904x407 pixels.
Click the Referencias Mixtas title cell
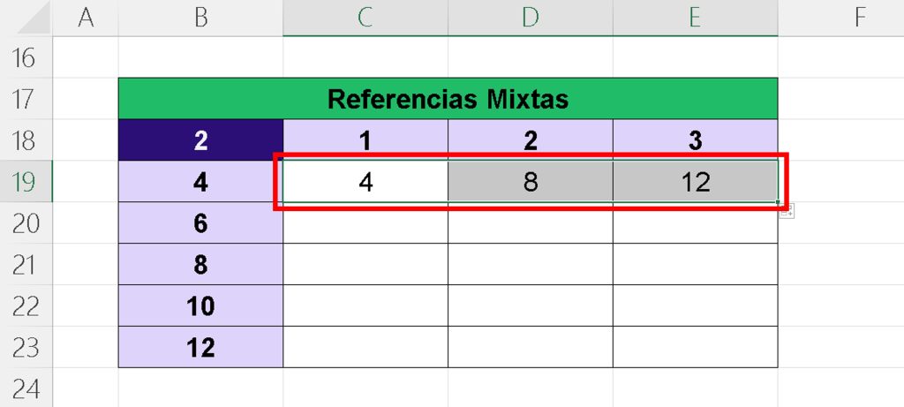(448, 99)
